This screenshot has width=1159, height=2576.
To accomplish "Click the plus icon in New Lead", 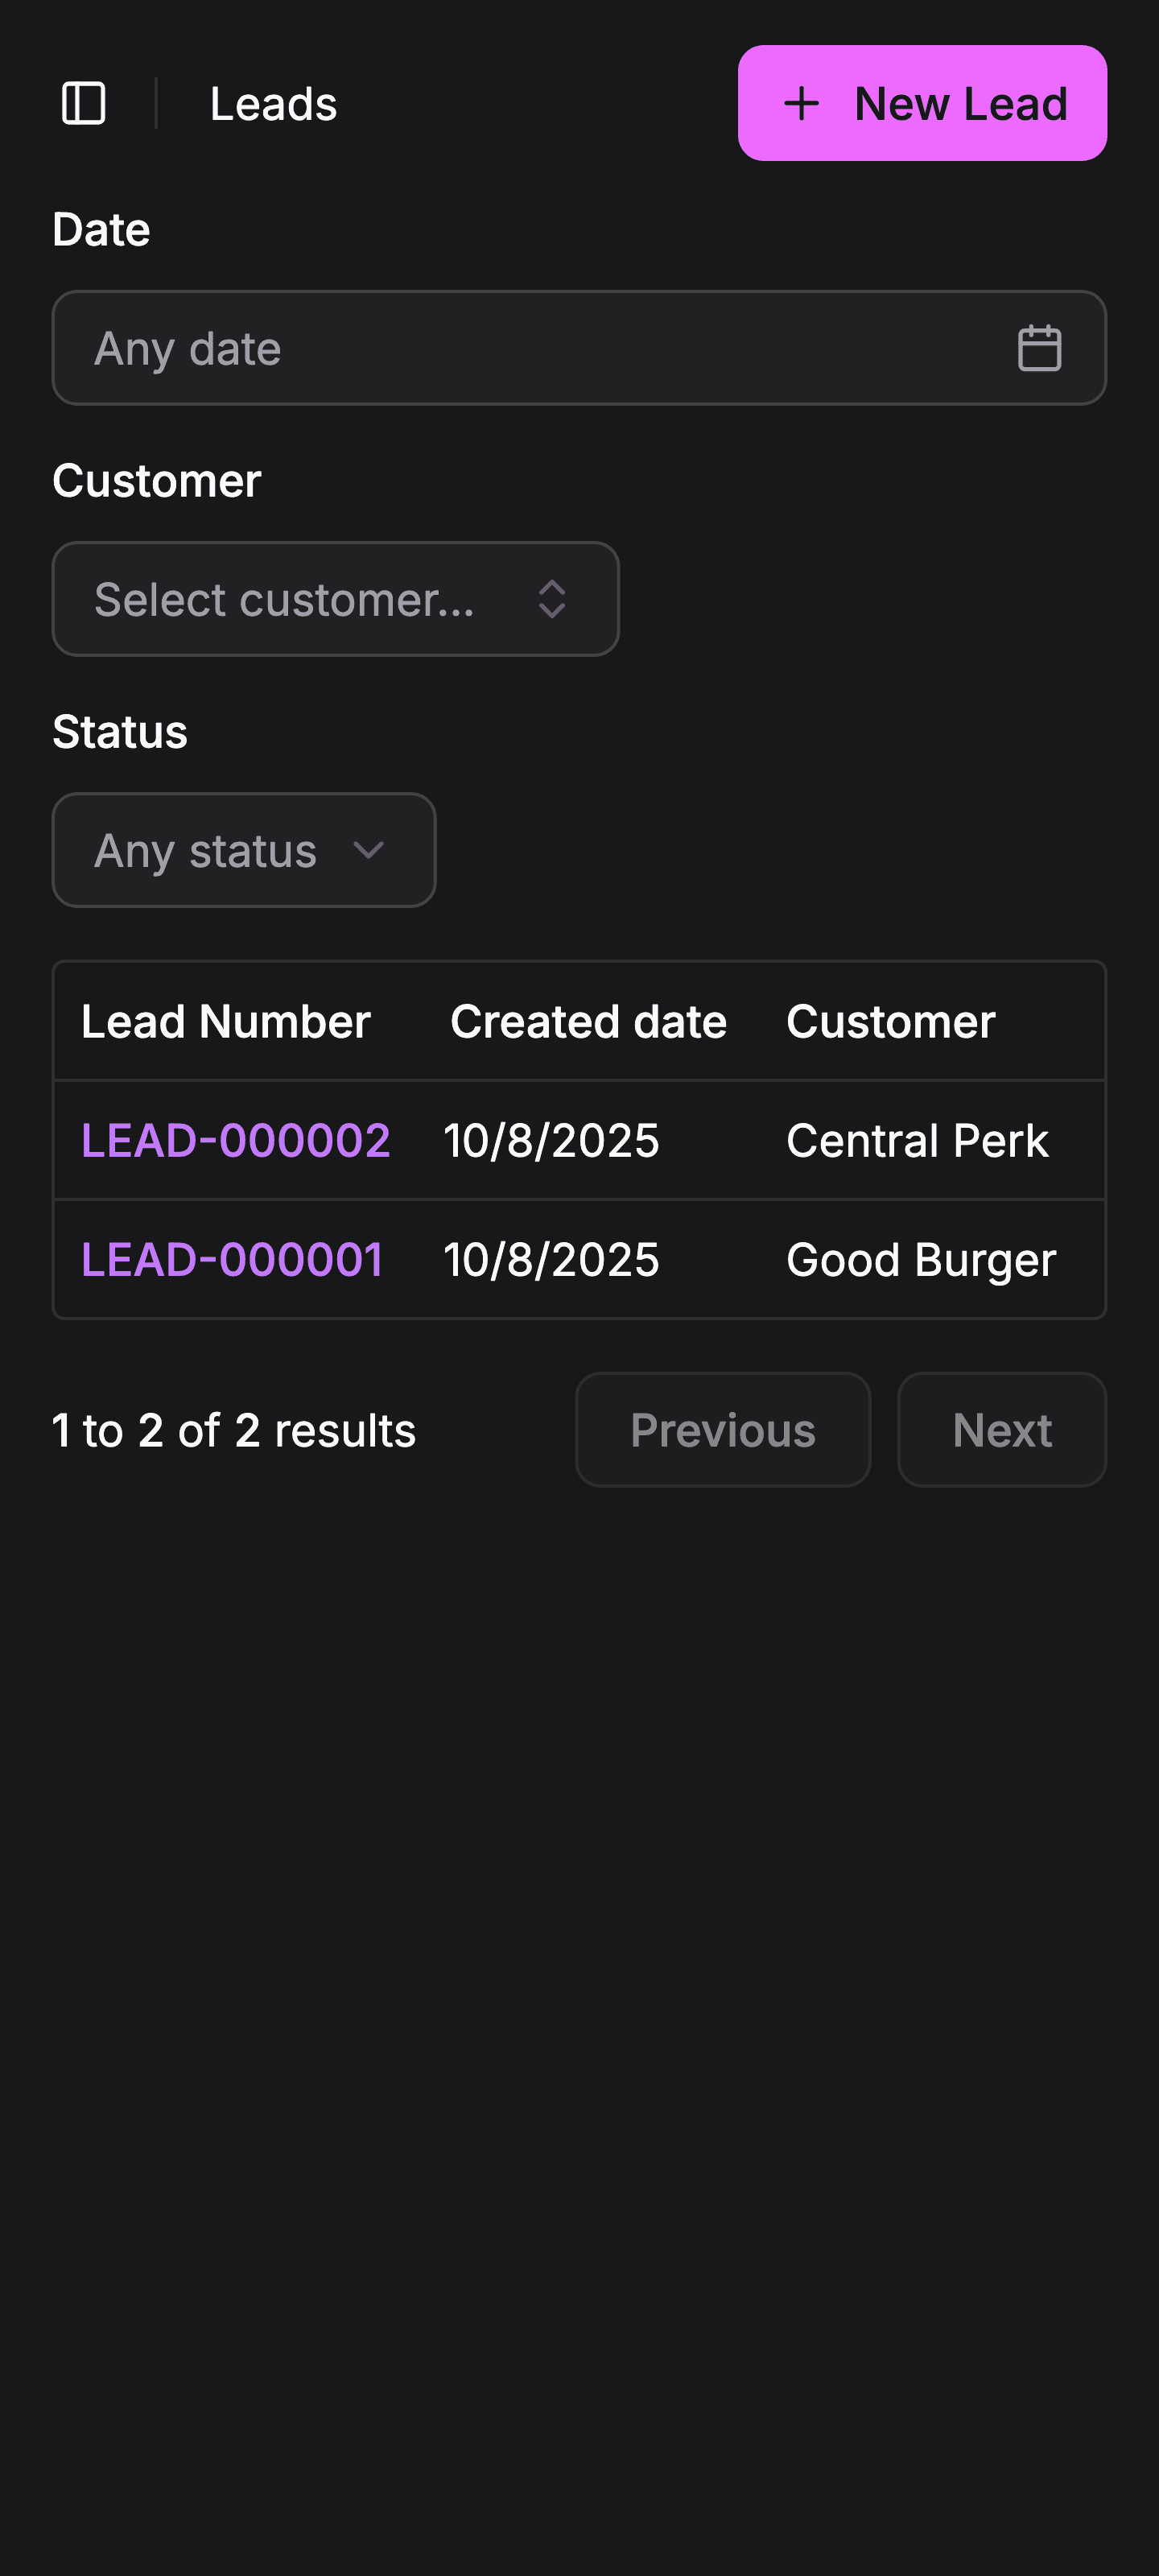I will (801, 104).
